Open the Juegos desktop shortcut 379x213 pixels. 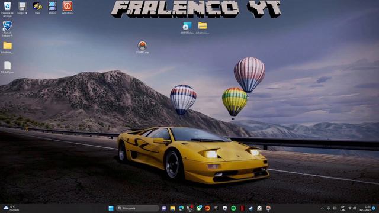[x=23, y=8]
